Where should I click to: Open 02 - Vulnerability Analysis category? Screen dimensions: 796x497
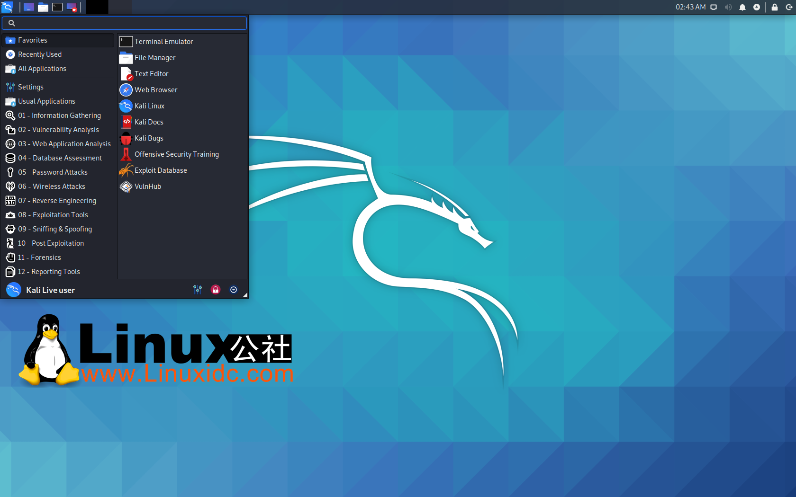[58, 130]
